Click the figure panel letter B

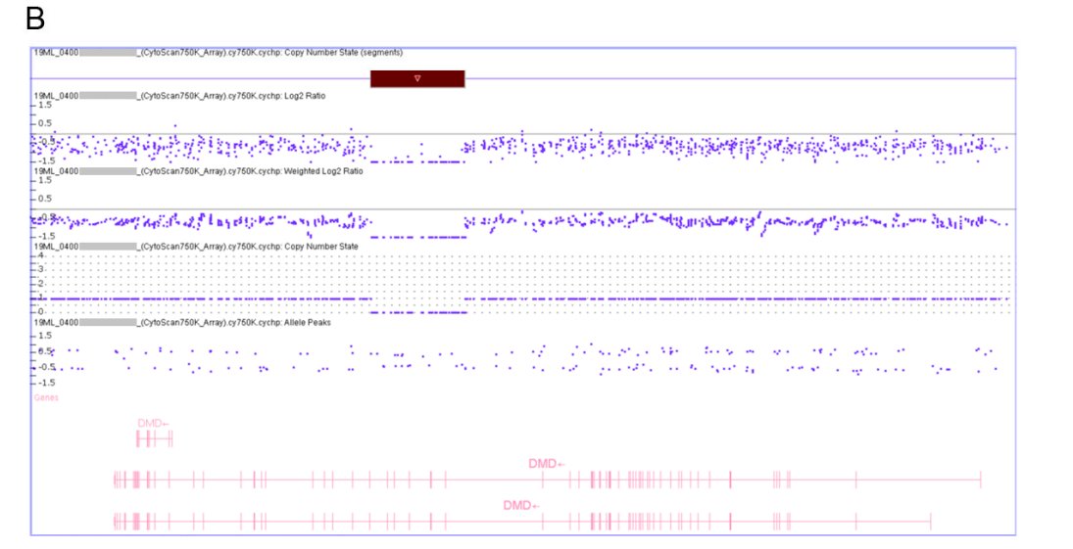pyautogui.click(x=35, y=19)
